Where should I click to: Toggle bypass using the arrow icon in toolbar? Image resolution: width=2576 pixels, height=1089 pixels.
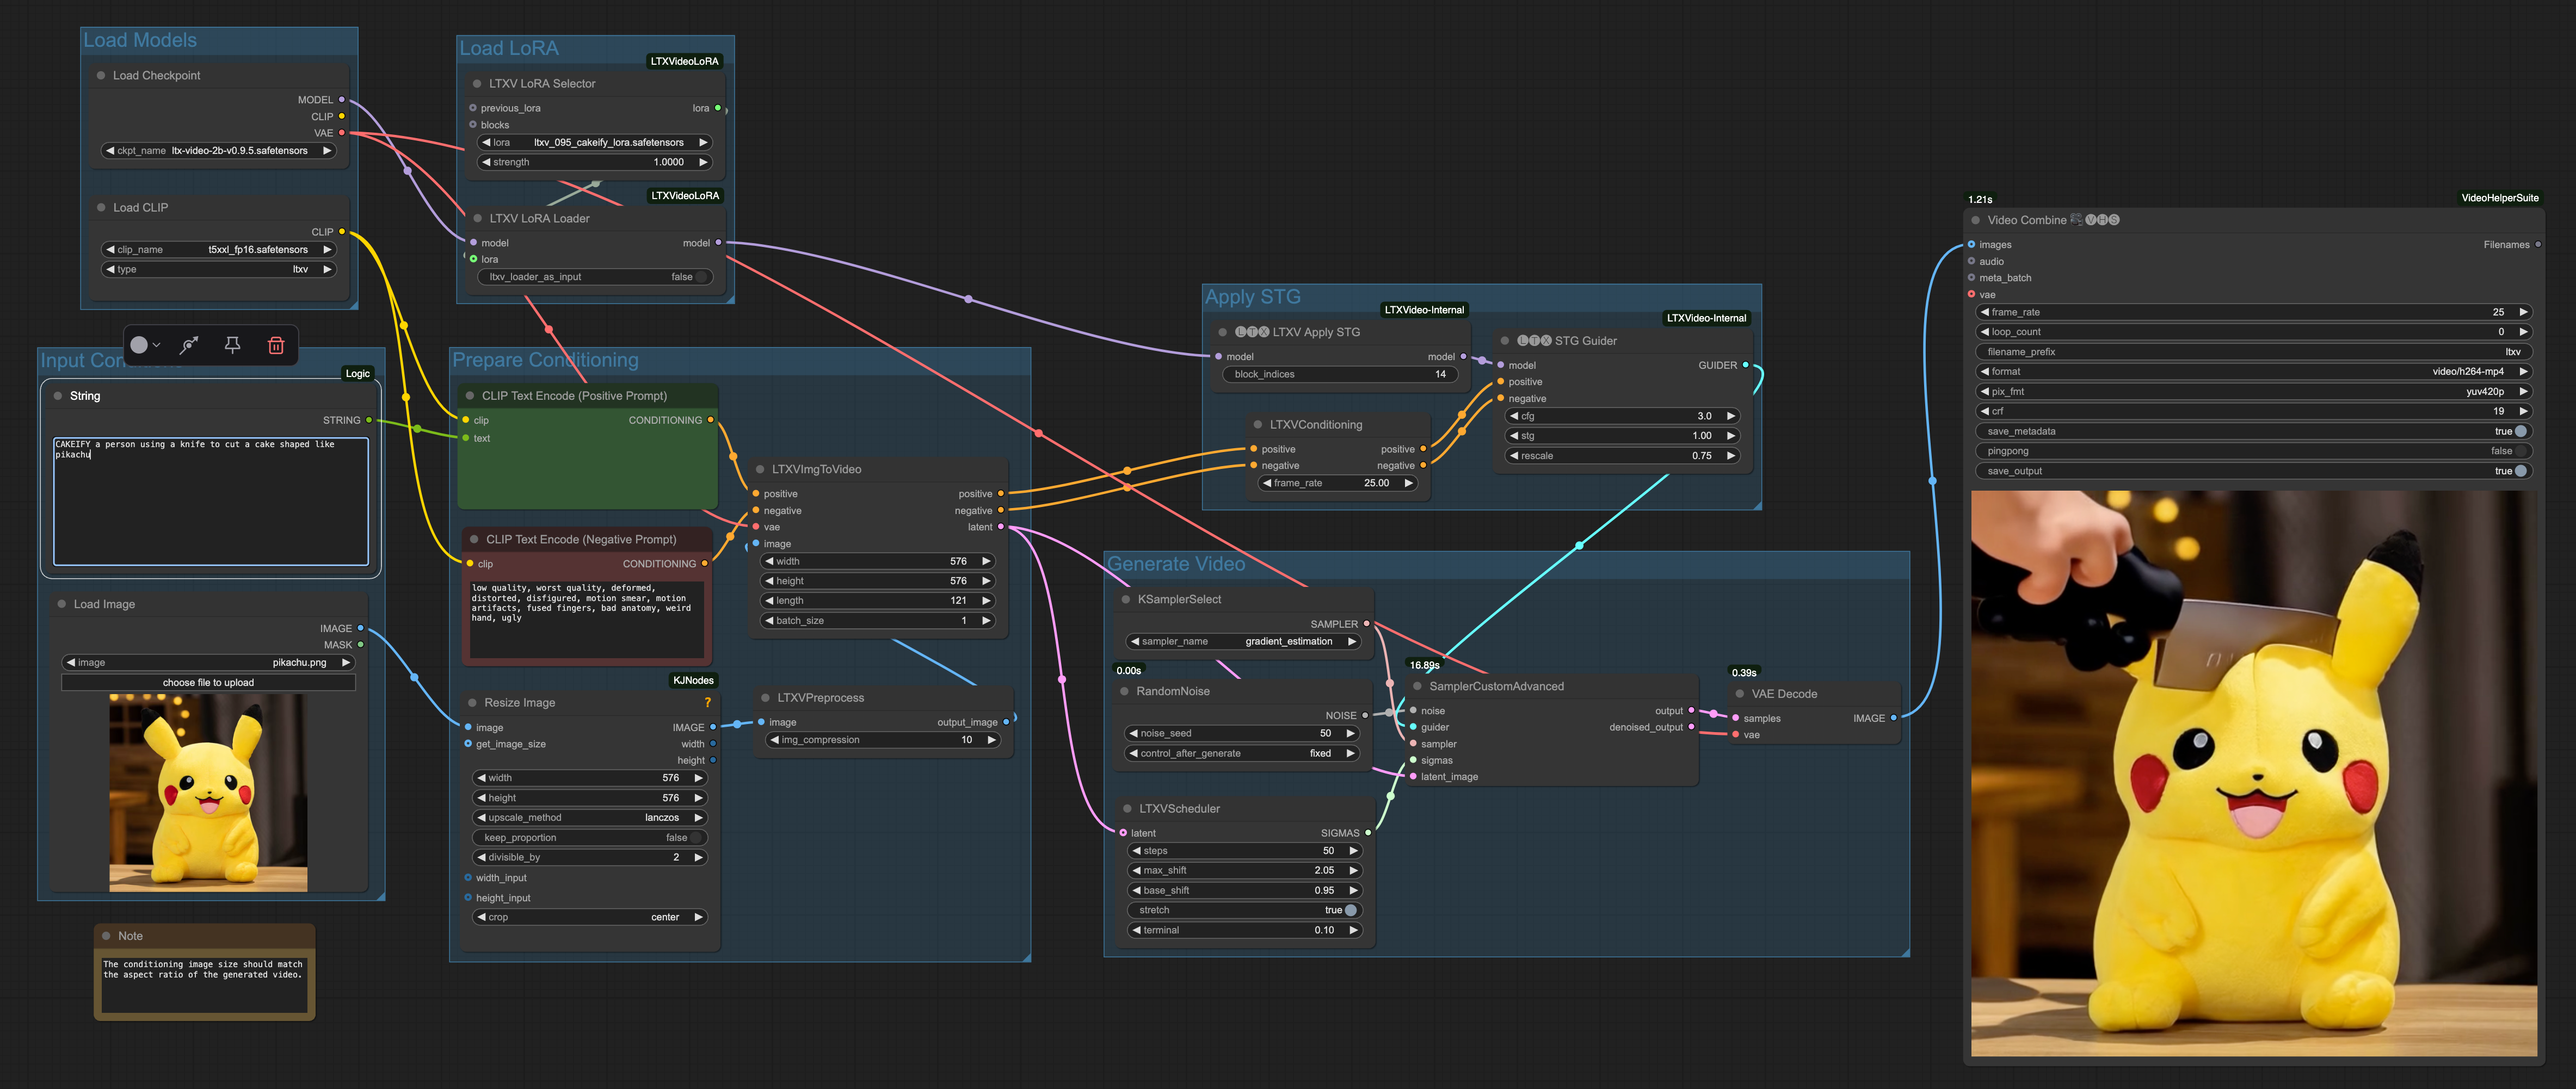(x=189, y=345)
